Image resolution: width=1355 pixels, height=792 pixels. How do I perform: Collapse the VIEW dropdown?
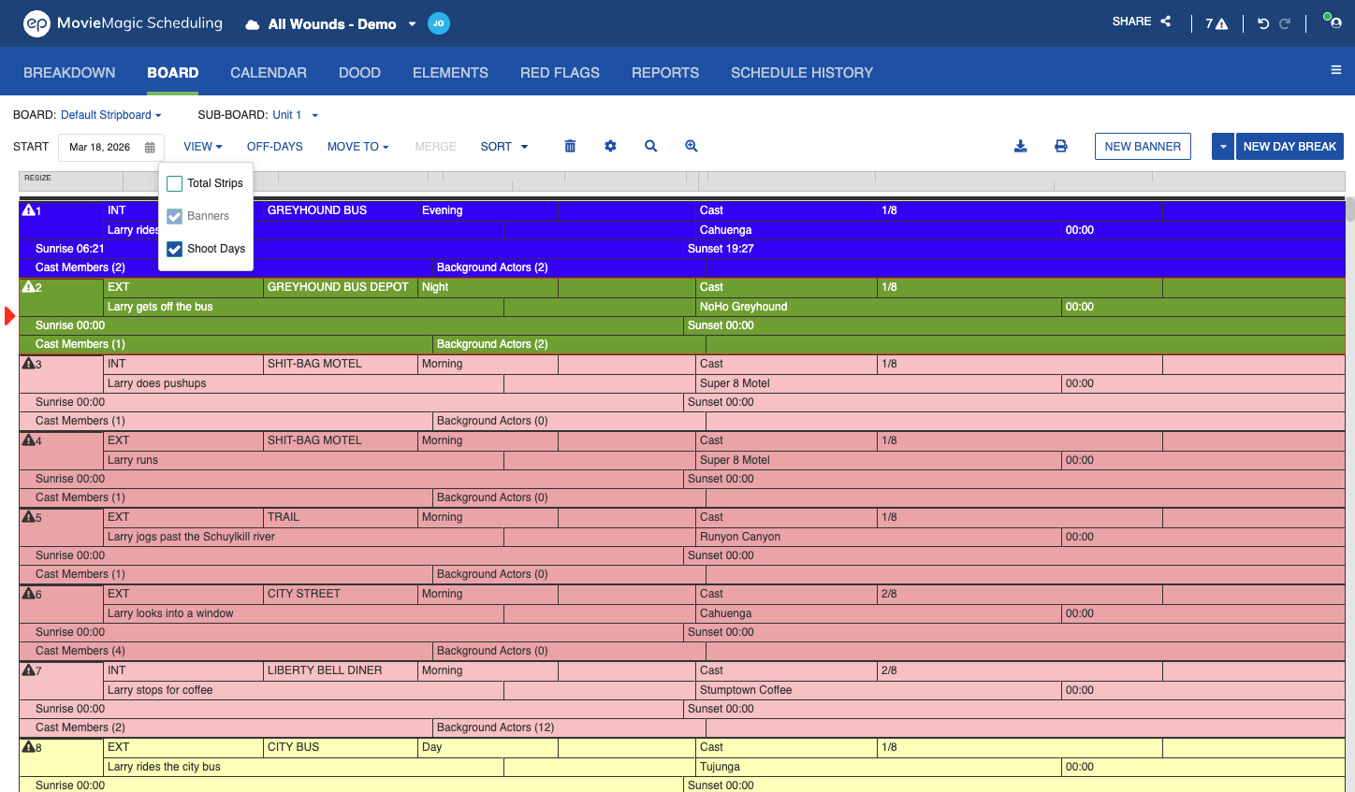pyautogui.click(x=203, y=147)
